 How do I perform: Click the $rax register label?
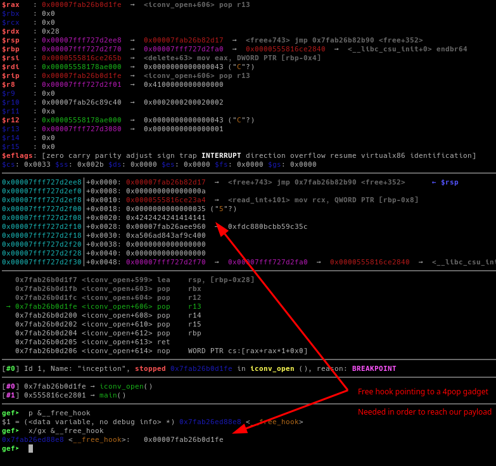11,4
